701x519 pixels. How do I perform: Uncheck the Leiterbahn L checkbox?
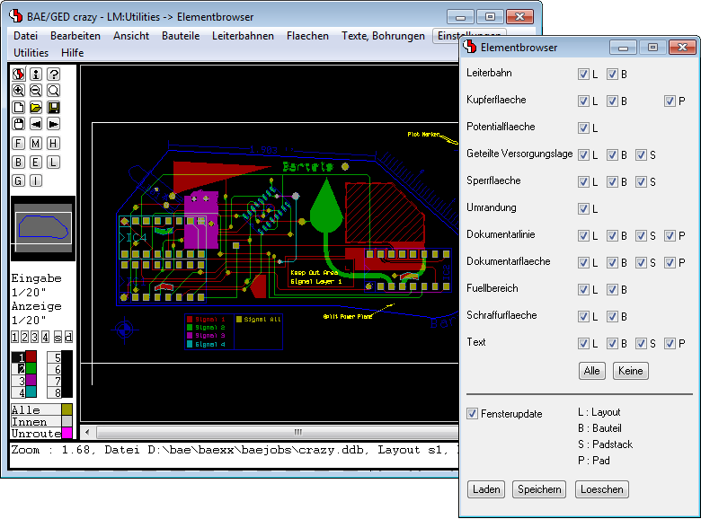tap(583, 75)
